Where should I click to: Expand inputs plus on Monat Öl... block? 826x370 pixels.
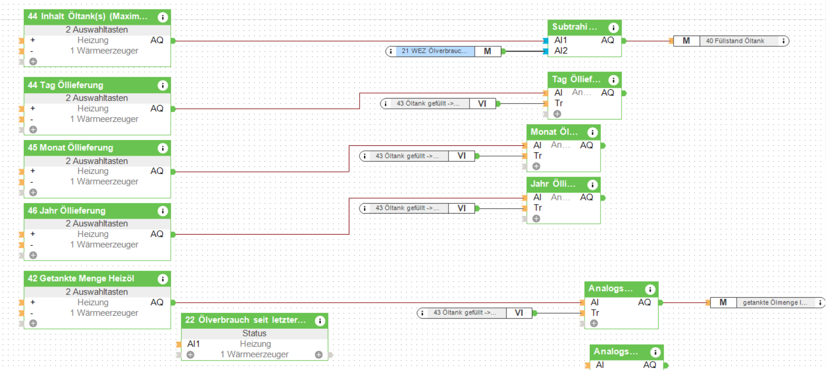pos(536,166)
